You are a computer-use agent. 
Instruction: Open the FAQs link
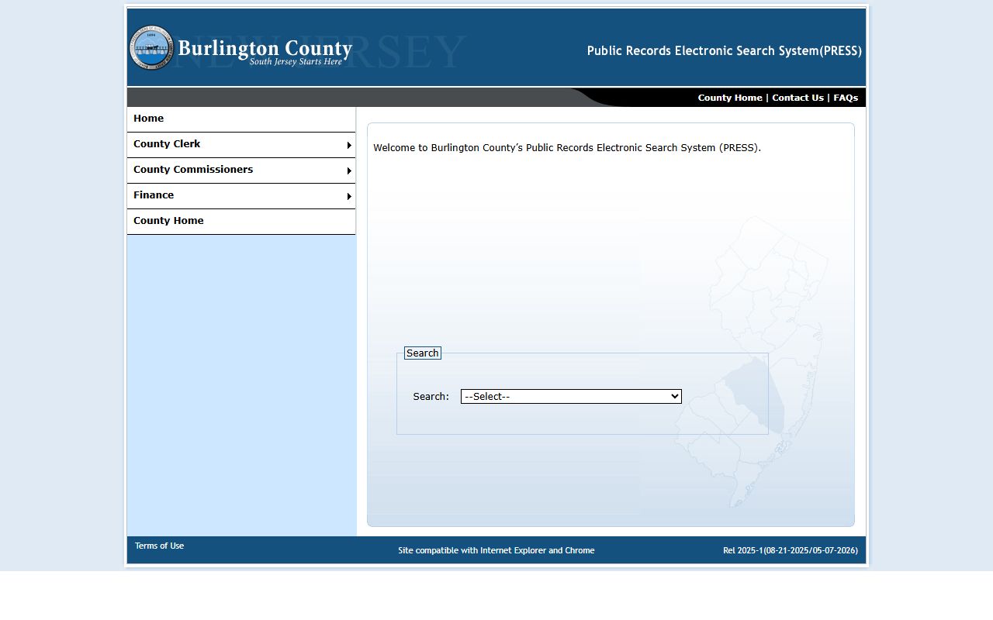846,98
